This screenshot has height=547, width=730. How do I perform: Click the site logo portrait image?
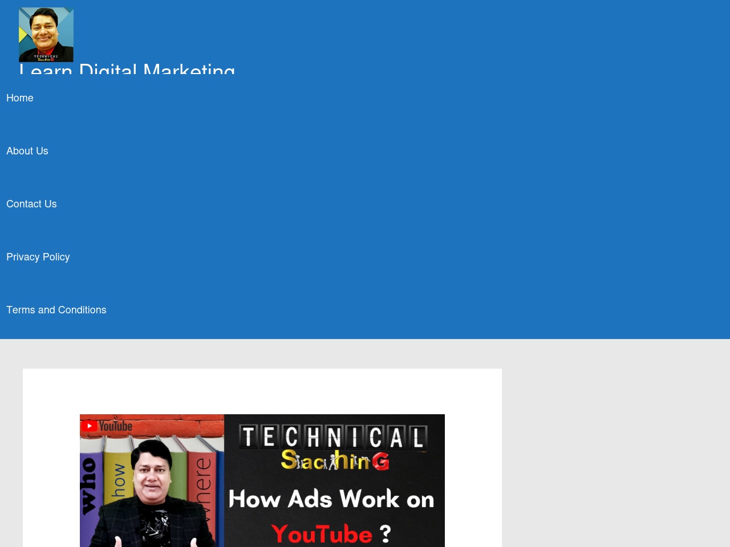tap(46, 35)
